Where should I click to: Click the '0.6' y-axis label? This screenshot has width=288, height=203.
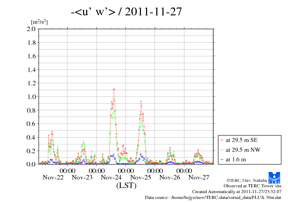coord(31,124)
